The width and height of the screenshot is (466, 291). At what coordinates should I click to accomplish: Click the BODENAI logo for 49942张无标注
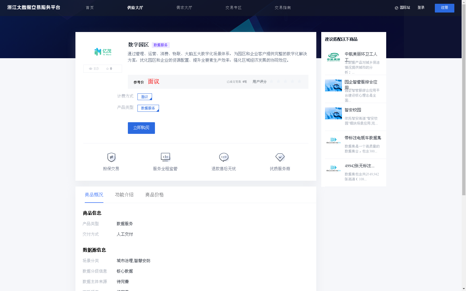(x=333, y=168)
